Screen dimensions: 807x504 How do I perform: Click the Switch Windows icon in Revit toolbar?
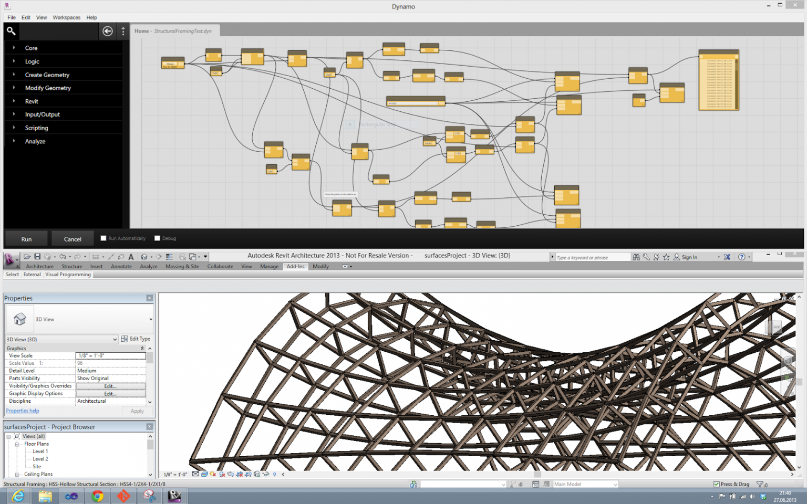pyautogui.click(x=193, y=257)
